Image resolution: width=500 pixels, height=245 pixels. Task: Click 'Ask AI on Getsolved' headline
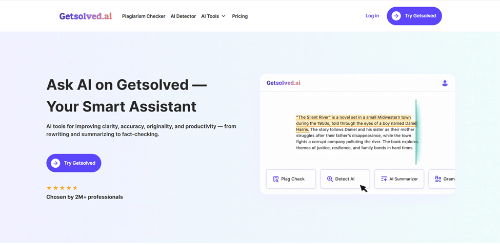point(127,84)
